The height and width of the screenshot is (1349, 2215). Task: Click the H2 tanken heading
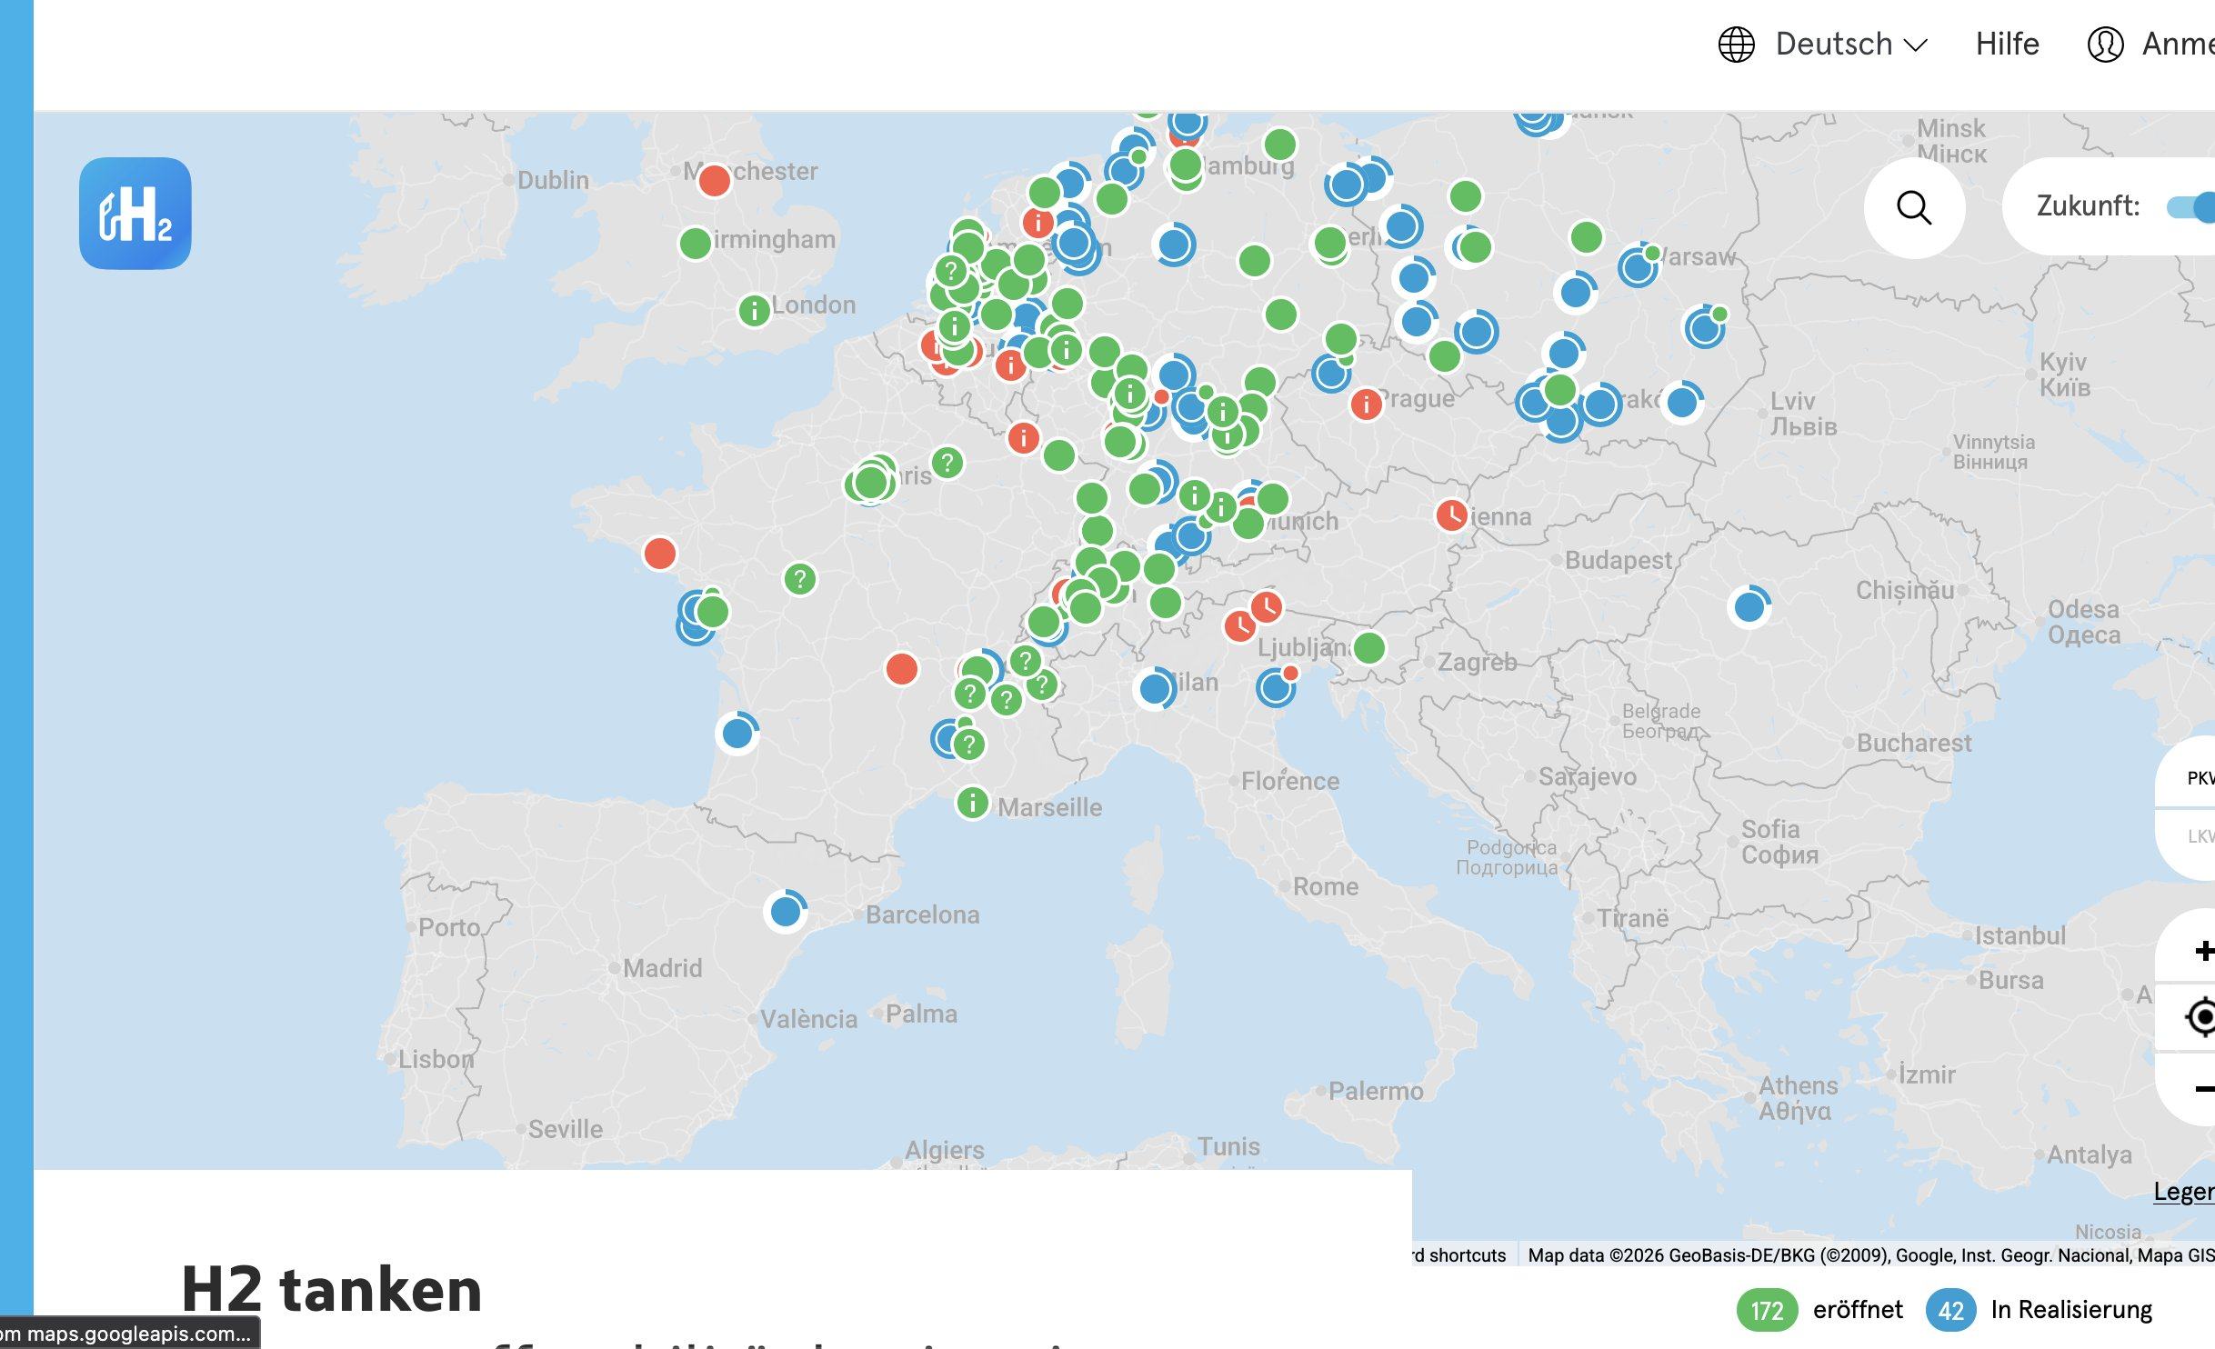click(x=331, y=1289)
